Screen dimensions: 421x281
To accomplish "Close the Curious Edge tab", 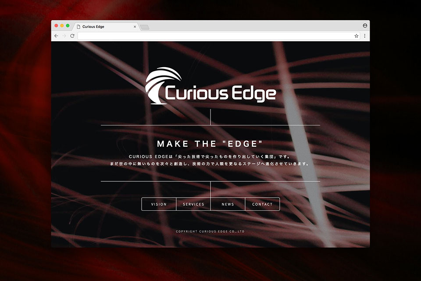I will pos(135,27).
